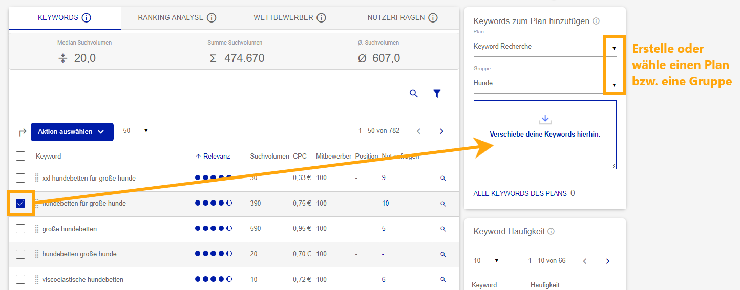740x290 pixels.
Task: Switch to Ranking Analyse tab
Action: coord(177,18)
